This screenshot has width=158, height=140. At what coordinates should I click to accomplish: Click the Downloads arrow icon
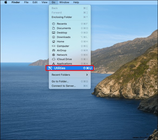tap(53, 37)
